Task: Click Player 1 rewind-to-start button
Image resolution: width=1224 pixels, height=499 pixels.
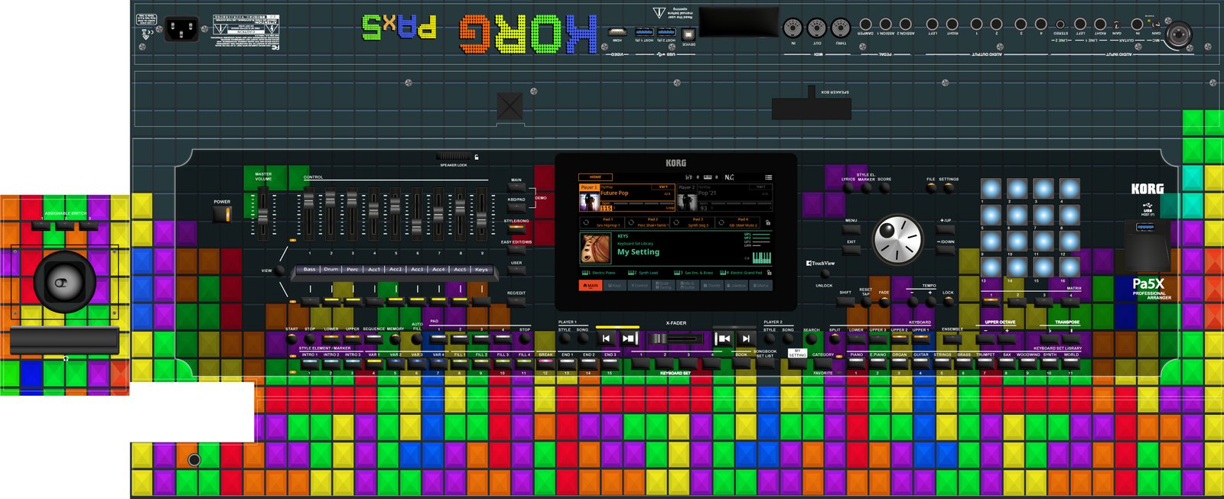Action: pyautogui.click(x=606, y=338)
